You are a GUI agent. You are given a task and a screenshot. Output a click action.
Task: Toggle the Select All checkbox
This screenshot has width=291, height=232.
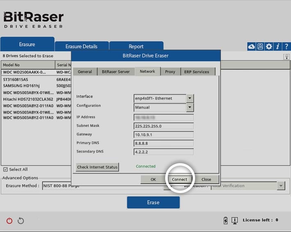click(6, 169)
